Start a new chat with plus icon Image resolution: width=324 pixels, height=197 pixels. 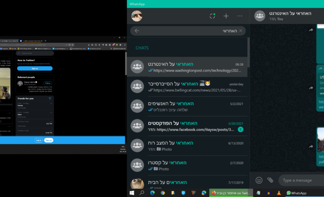pos(226,16)
